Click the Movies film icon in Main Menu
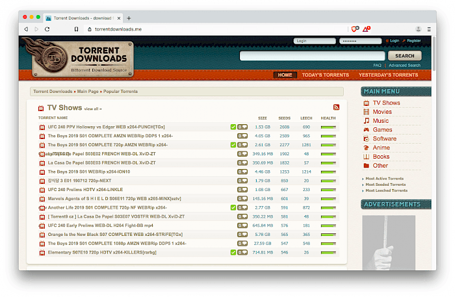Viewport: 455px width, 297px height. pos(367,112)
